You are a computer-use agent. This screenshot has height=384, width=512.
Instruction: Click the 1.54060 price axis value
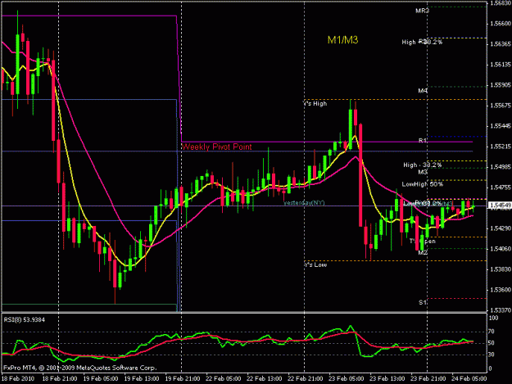coord(501,249)
